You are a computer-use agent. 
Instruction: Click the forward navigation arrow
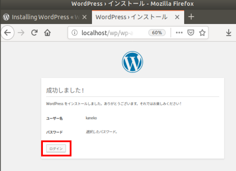click(x=21, y=33)
